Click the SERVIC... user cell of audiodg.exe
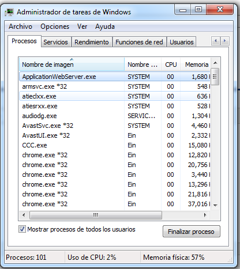The height and width of the screenshot is (269, 240). click(141, 116)
